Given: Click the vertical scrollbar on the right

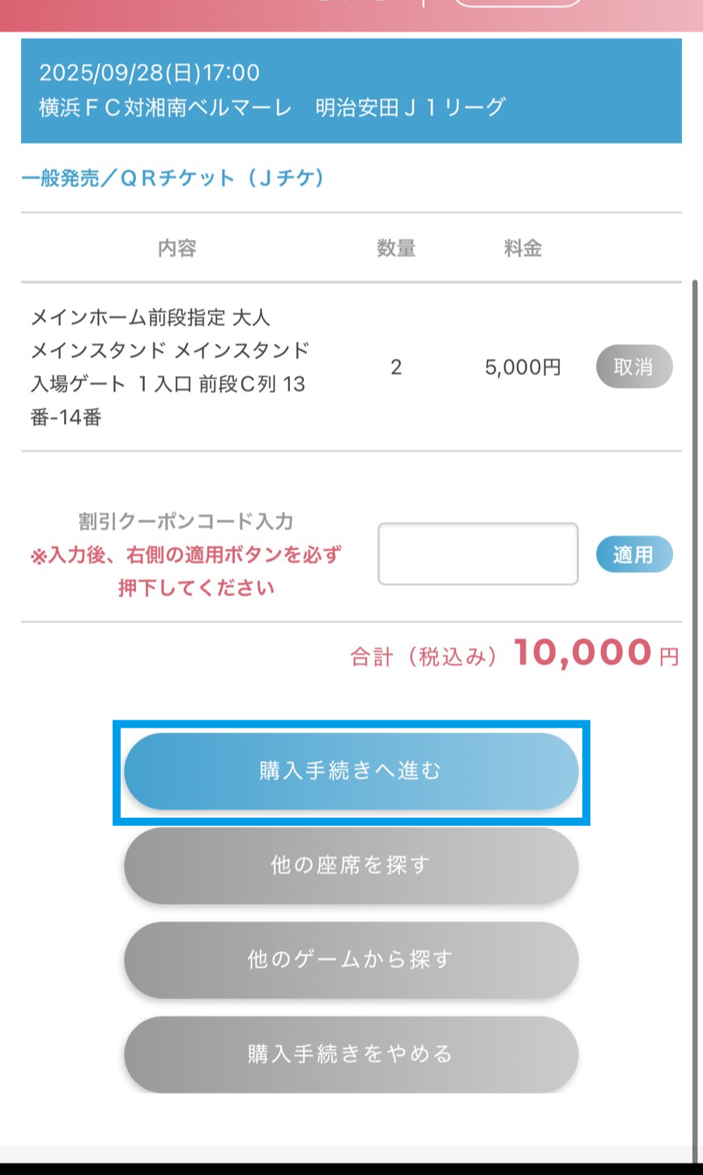Looking at the screenshot, I should point(696,648).
